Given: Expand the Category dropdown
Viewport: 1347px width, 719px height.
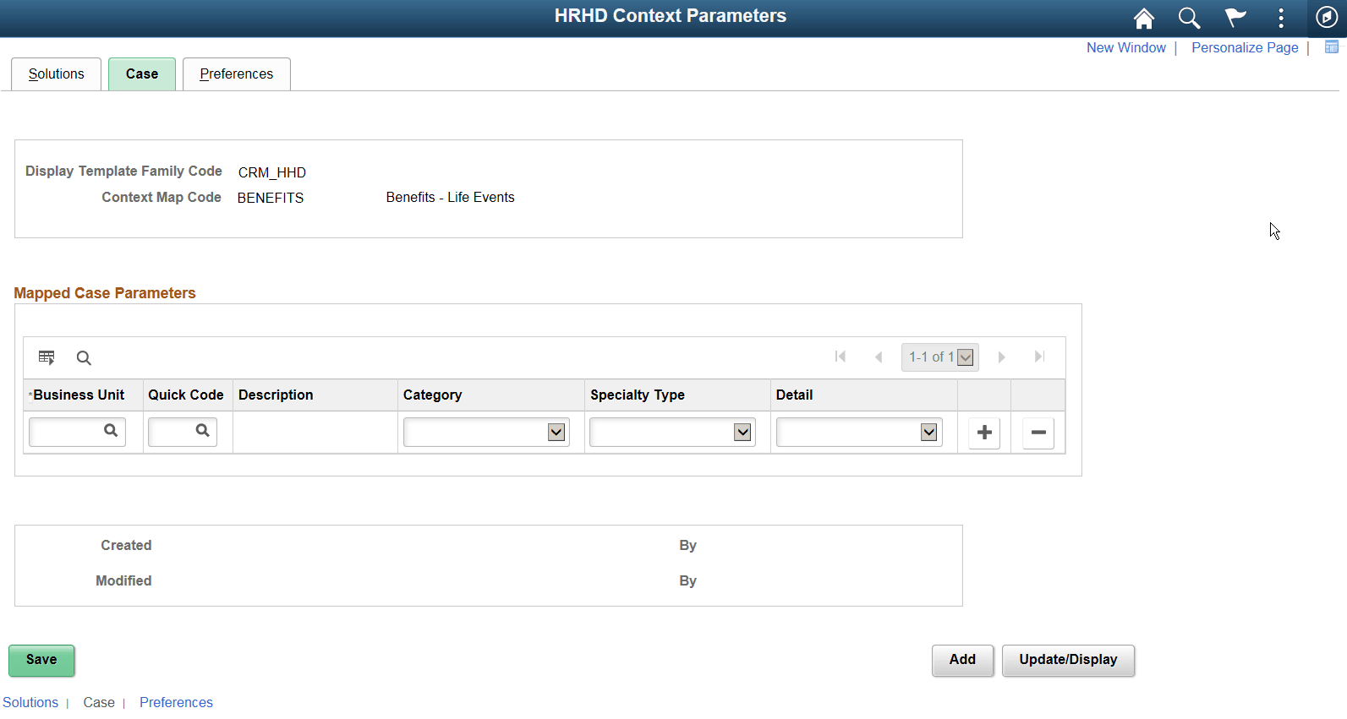Looking at the screenshot, I should pos(486,433).
